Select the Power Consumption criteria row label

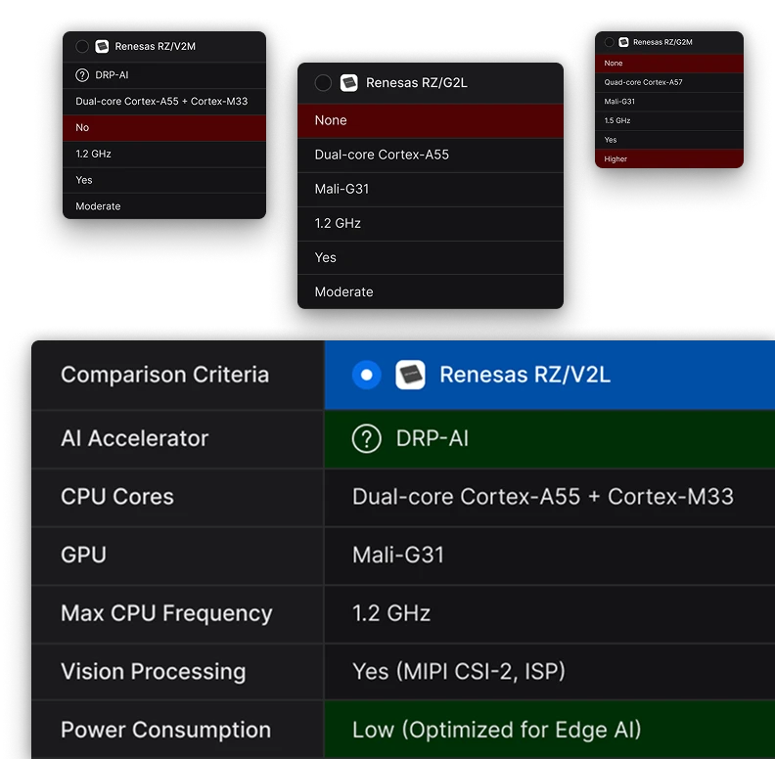165,730
